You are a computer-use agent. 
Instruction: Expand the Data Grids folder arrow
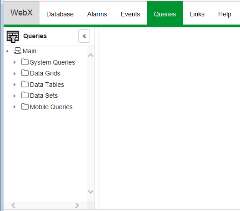click(x=15, y=74)
